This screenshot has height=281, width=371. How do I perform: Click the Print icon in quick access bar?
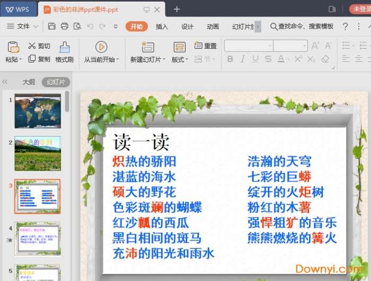(64, 26)
